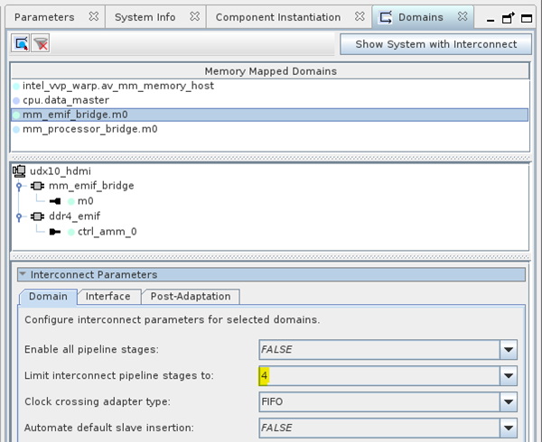The width and height of the screenshot is (542, 442).
Task: Click the ddr4_emif component icon
Action: pyautogui.click(x=38, y=216)
